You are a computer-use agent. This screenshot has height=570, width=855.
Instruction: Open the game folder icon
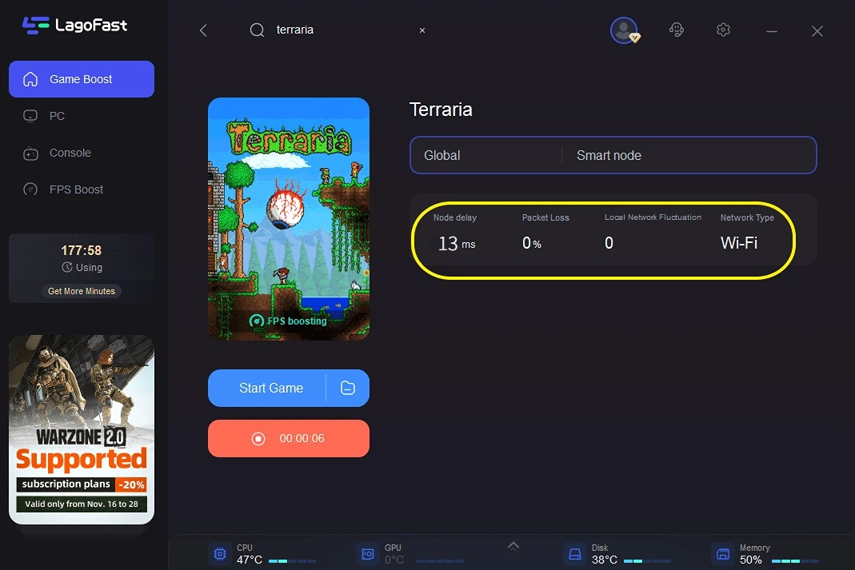(348, 388)
